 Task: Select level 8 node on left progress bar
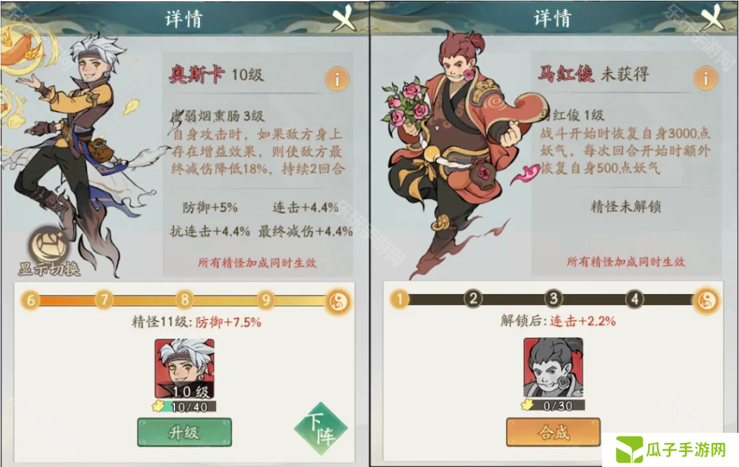point(185,299)
